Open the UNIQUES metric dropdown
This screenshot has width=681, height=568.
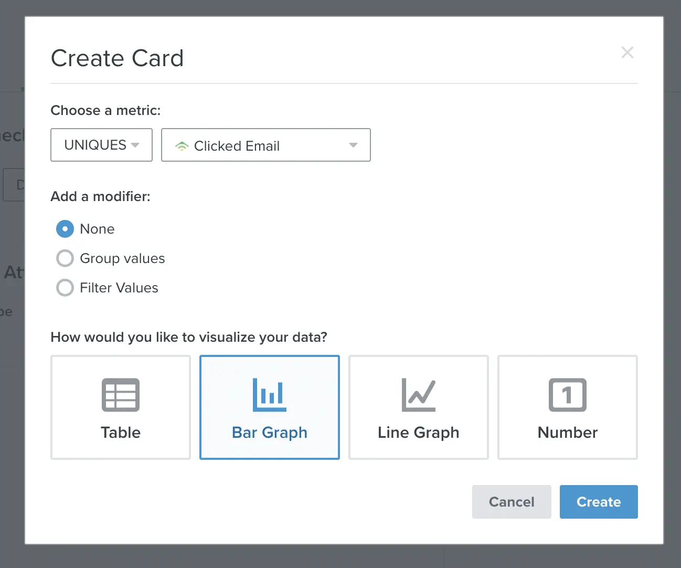101,145
